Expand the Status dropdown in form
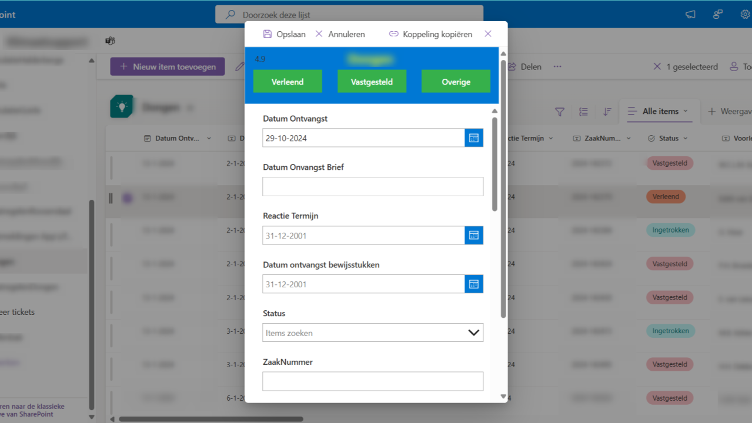Image resolution: width=752 pixels, height=423 pixels. (473, 333)
